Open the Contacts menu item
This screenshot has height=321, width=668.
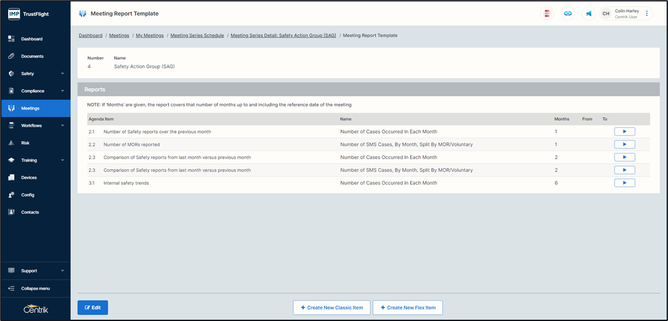(x=30, y=212)
